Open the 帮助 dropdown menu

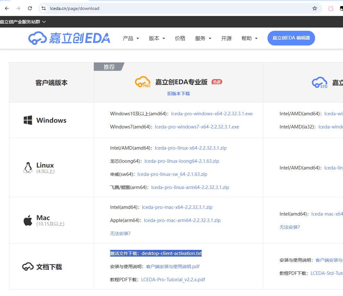point(249,38)
